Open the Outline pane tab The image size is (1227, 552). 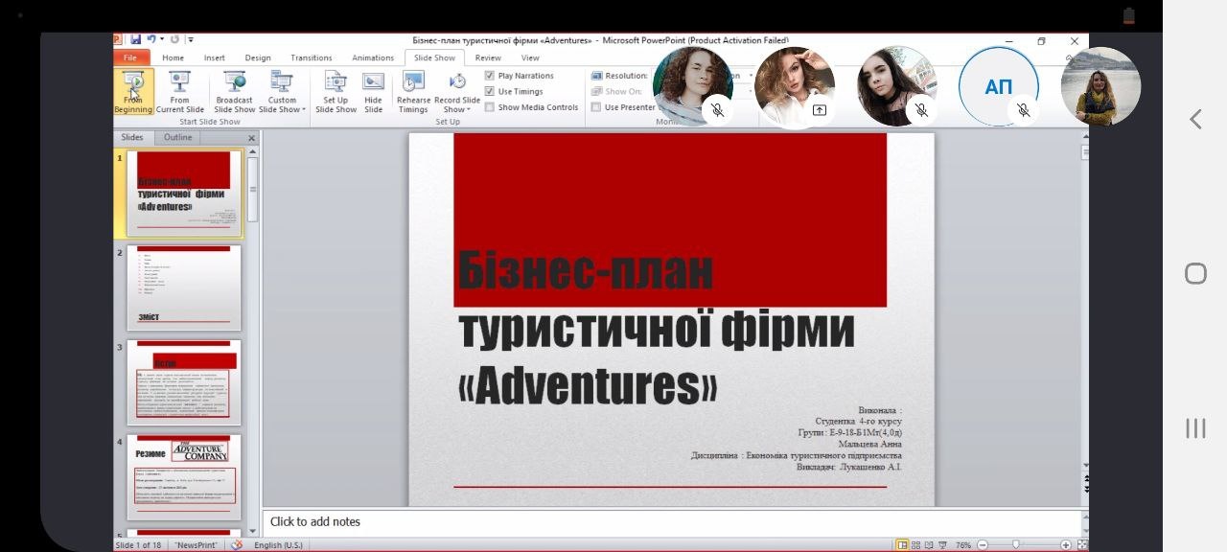[177, 138]
